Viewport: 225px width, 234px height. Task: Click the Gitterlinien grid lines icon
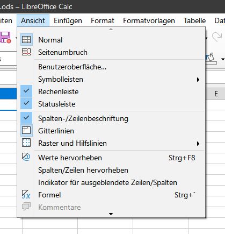pyautogui.click(x=26, y=131)
